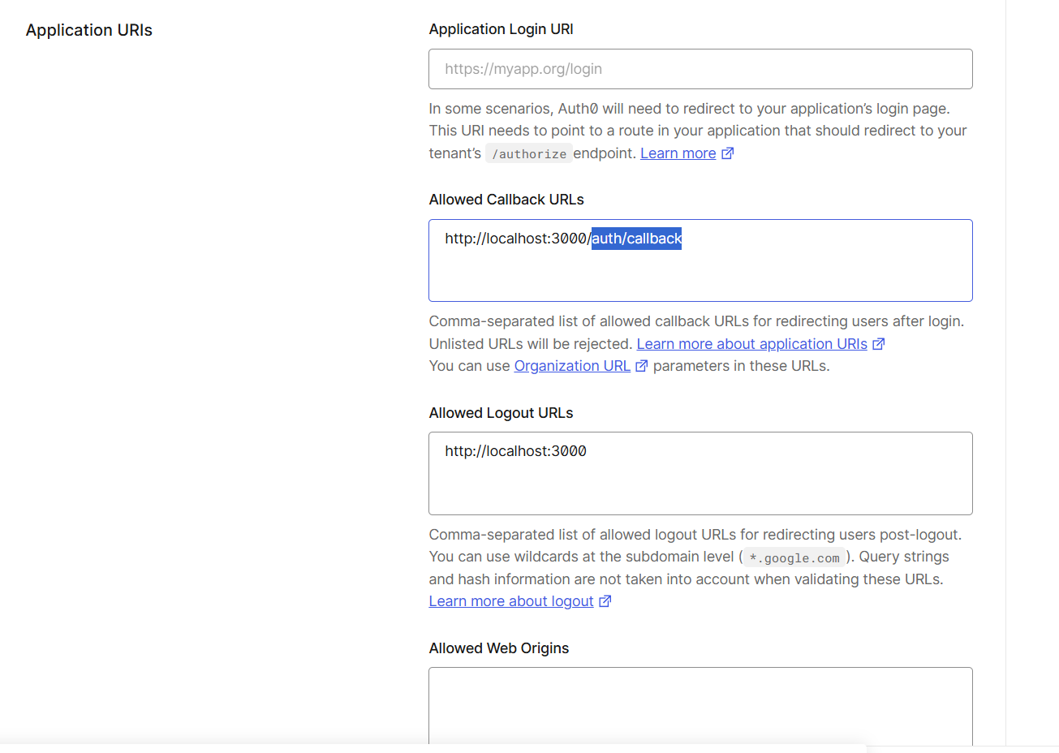Click the Allowed Logout URLs textarea
Screen dimensions: 1059x753
coord(700,473)
